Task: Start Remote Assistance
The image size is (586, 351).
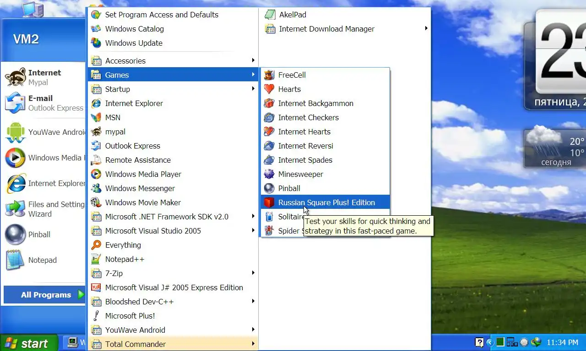Action: (173, 160)
